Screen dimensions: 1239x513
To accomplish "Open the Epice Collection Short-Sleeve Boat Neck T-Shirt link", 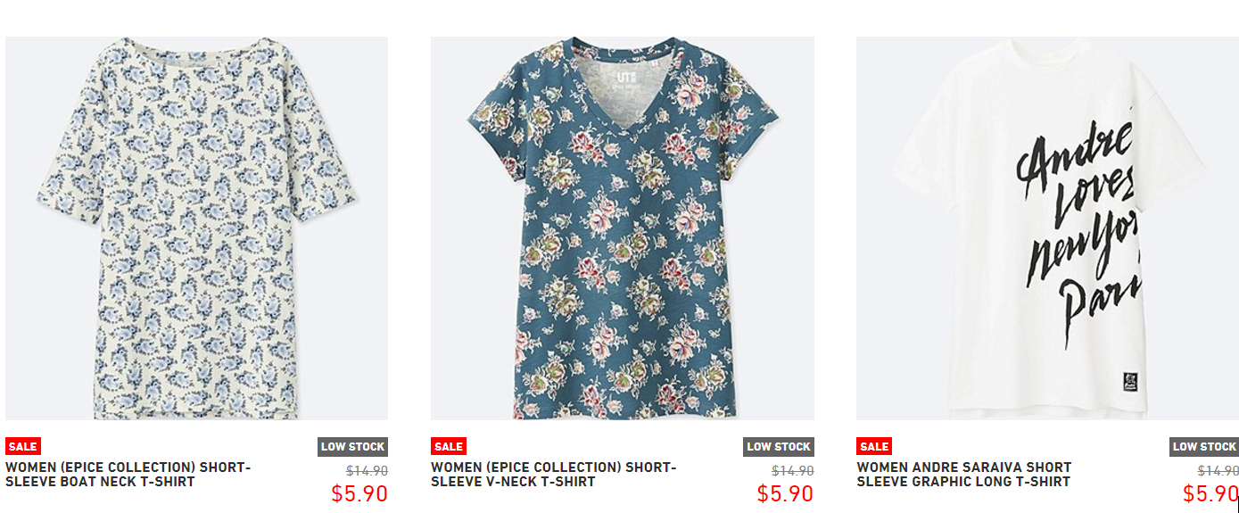I will pyautogui.click(x=128, y=475).
